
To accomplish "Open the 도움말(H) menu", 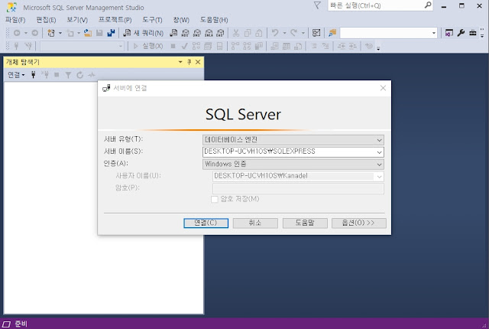I will (214, 20).
